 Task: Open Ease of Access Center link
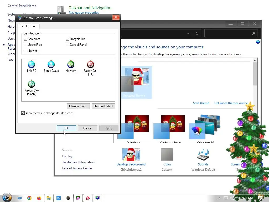(77, 168)
